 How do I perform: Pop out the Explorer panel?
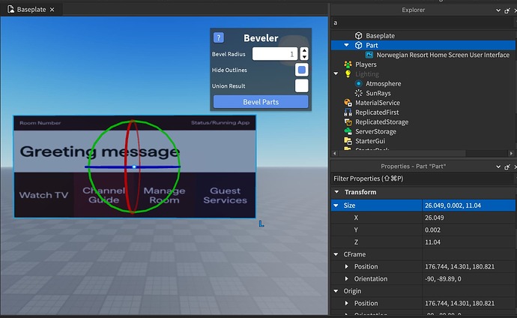click(507, 10)
